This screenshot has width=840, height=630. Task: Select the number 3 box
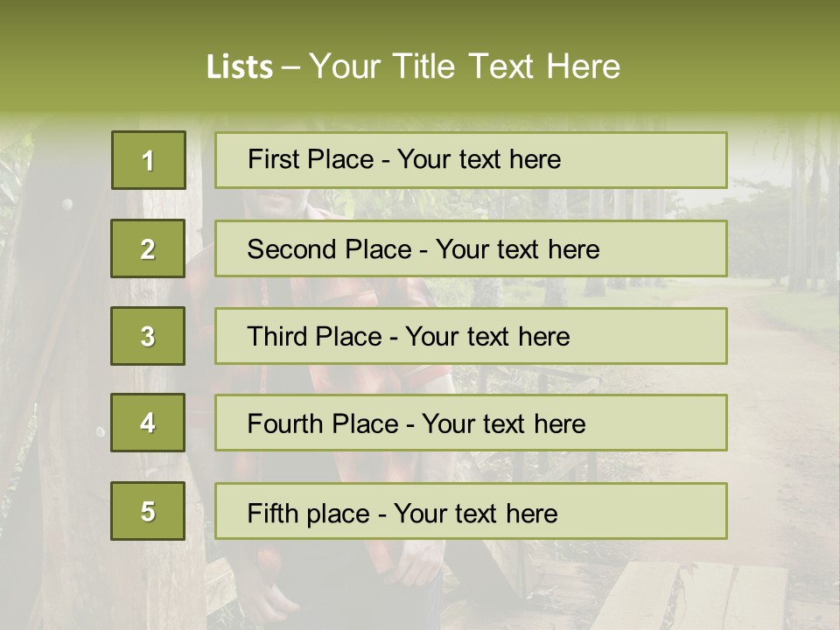[148, 336]
